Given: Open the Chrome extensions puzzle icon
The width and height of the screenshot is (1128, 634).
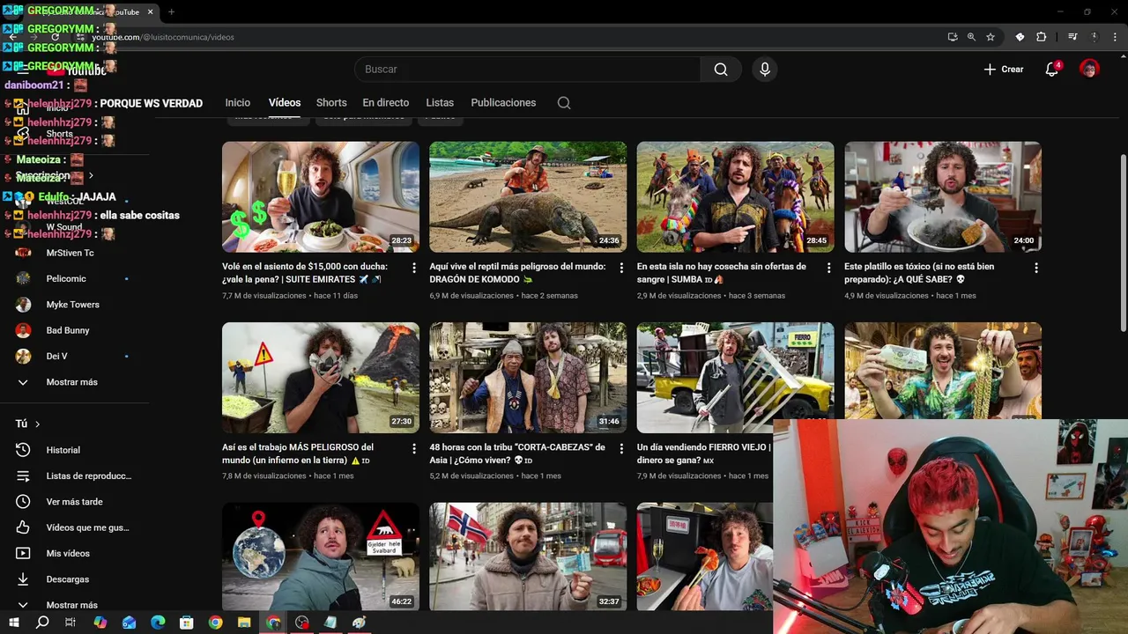Looking at the screenshot, I should pos(1041,37).
